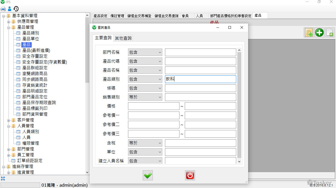Select the 主要查詢 tab
The image size is (336, 188).
pos(103,38)
